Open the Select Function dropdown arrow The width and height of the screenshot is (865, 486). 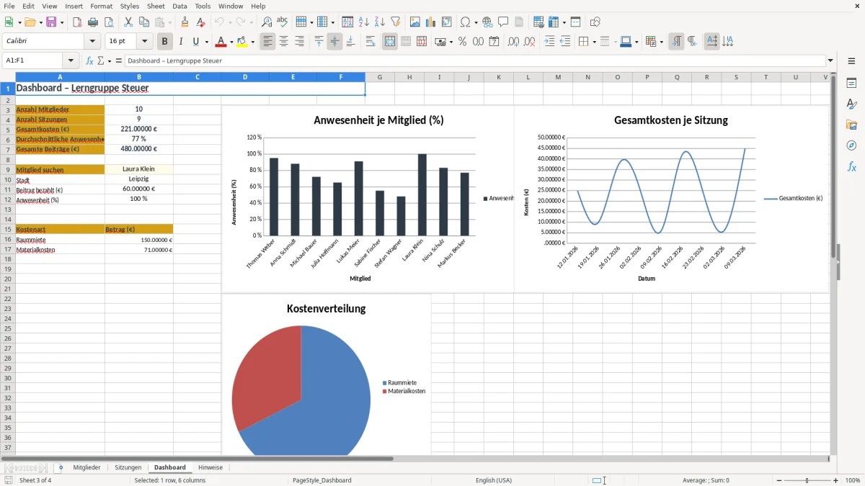click(108, 60)
